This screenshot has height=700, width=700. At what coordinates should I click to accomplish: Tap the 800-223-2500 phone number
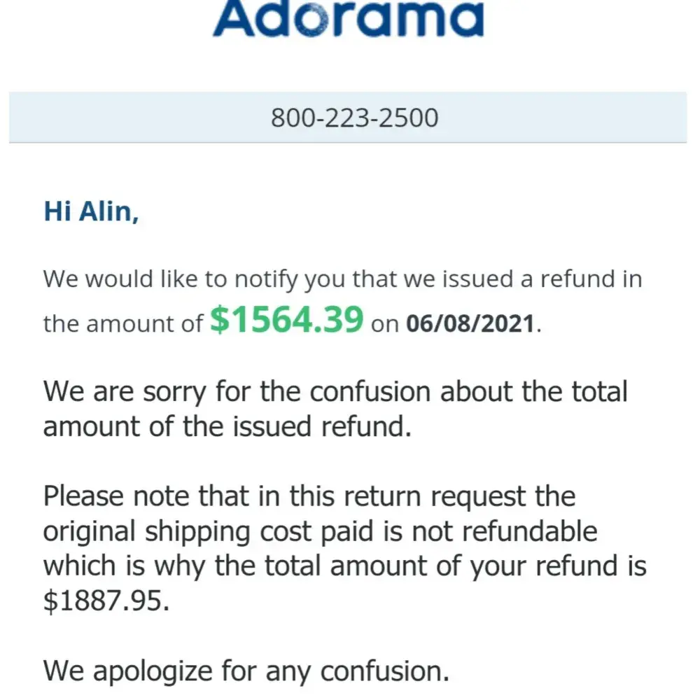[x=354, y=118]
